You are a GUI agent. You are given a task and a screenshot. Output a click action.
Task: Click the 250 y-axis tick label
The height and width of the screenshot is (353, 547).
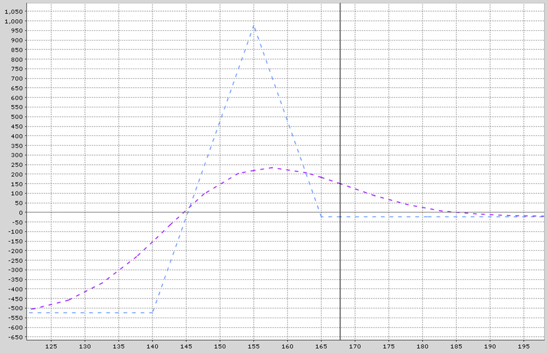point(17,165)
